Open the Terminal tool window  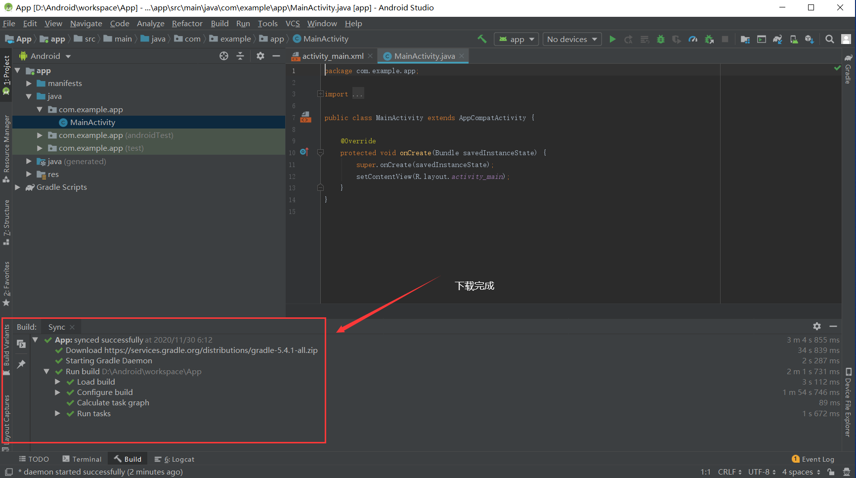pos(82,459)
